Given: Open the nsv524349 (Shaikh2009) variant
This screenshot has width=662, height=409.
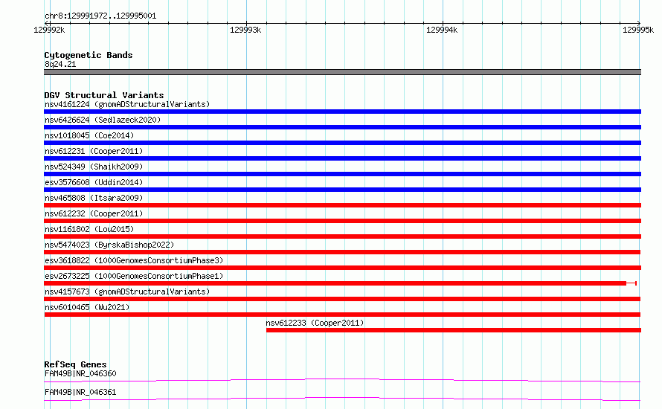Looking at the screenshot, I should click(x=94, y=167).
